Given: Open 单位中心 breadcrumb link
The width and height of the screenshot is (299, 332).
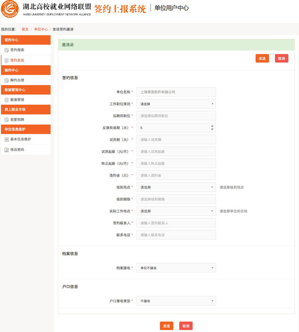Looking at the screenshot, I should tap(41, 29).
